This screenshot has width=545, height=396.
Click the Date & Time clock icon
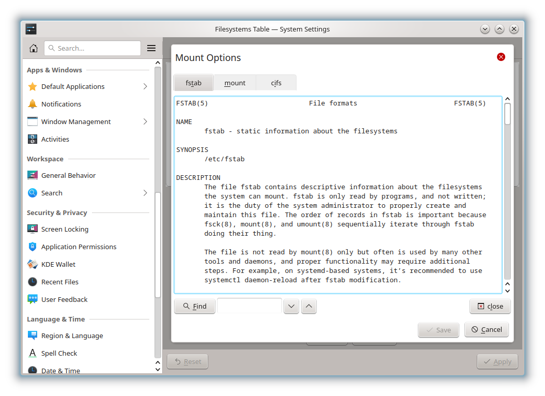(x=33, y=370)
